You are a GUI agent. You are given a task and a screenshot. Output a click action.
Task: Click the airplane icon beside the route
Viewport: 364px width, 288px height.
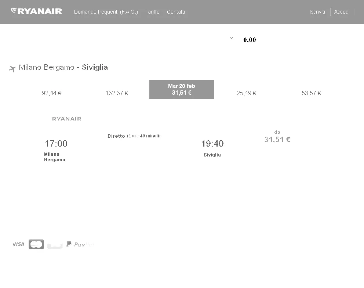[12, 69]
